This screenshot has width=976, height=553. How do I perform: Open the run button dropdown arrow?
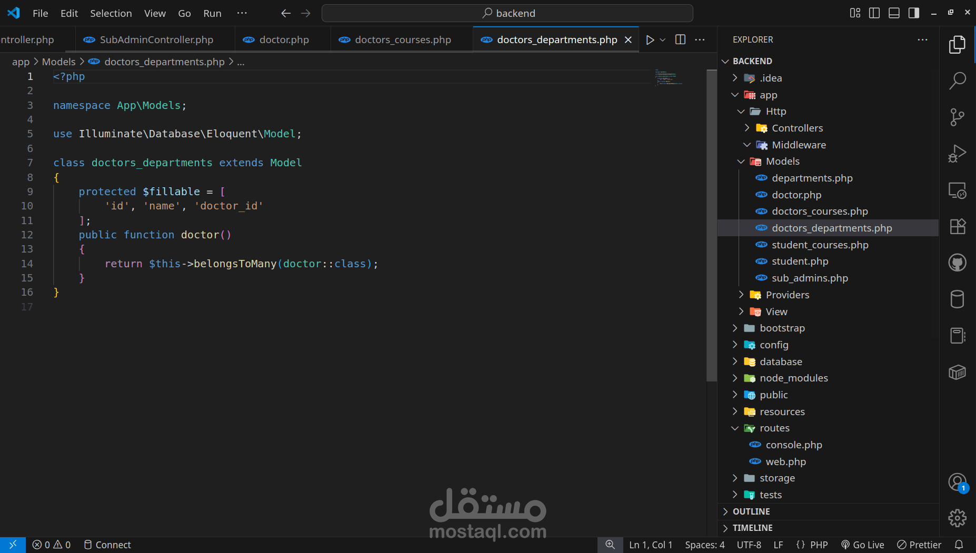tap(663, 40)
